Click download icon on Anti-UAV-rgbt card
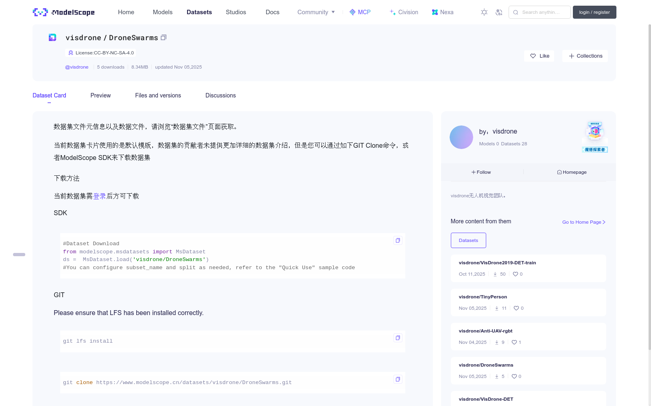Viewport: 651px width, 406px height. tap(497, 342)
